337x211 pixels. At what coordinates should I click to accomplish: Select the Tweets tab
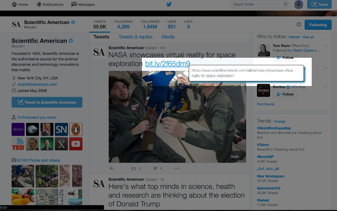[101, 37]
